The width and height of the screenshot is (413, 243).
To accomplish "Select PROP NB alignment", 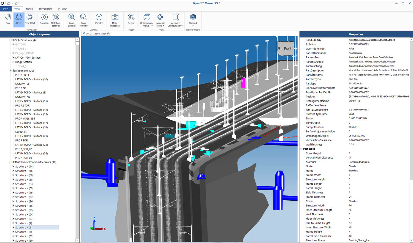I will (21, 88).
